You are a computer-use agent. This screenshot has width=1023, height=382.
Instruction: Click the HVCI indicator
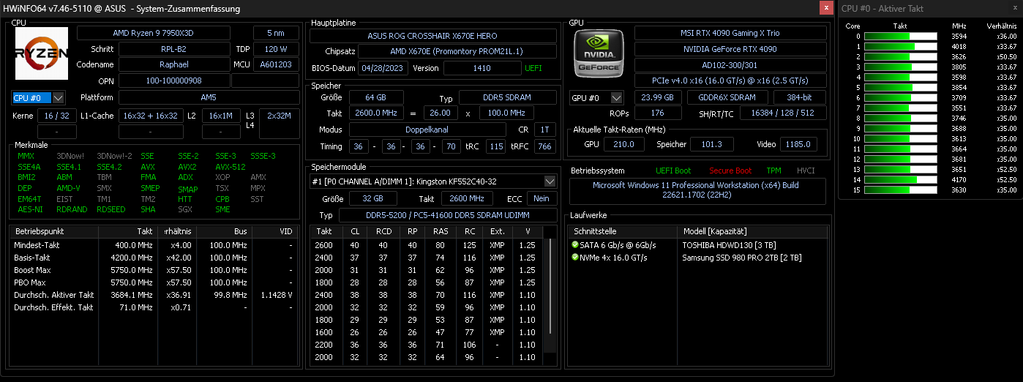[x=806, y=171]
